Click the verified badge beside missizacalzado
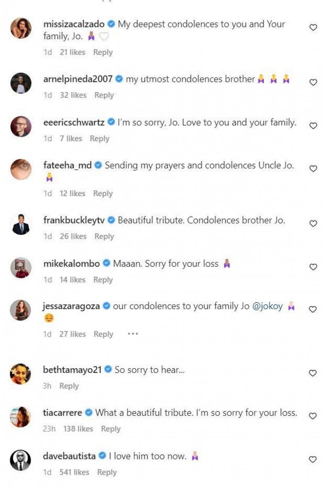Screen dimensions: 323x488 110,24
